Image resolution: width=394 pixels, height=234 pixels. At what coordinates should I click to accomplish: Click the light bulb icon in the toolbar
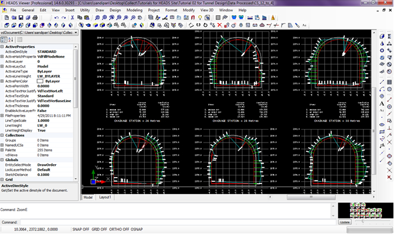[200, 18]
